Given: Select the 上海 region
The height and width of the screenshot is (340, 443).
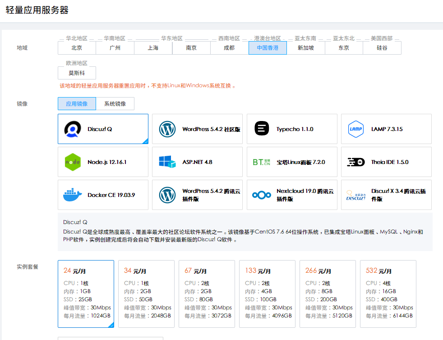Looking at the screenshot, I should 153,48.
